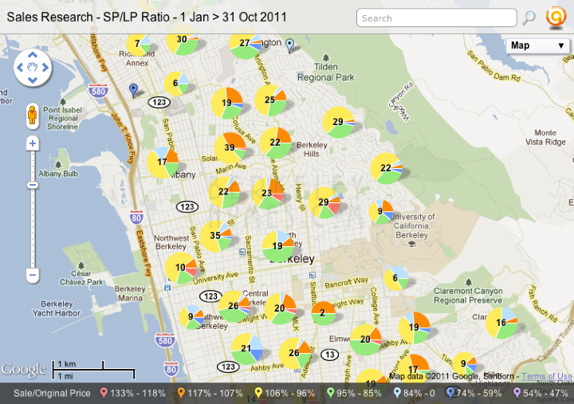Click the Google logo on the map
Screen dimensions: 574x404
[23, 369]
